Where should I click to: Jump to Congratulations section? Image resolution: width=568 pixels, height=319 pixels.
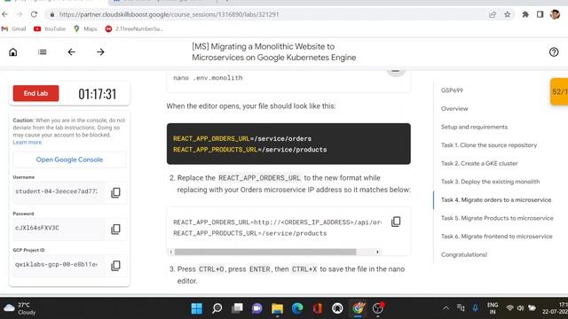464,254
